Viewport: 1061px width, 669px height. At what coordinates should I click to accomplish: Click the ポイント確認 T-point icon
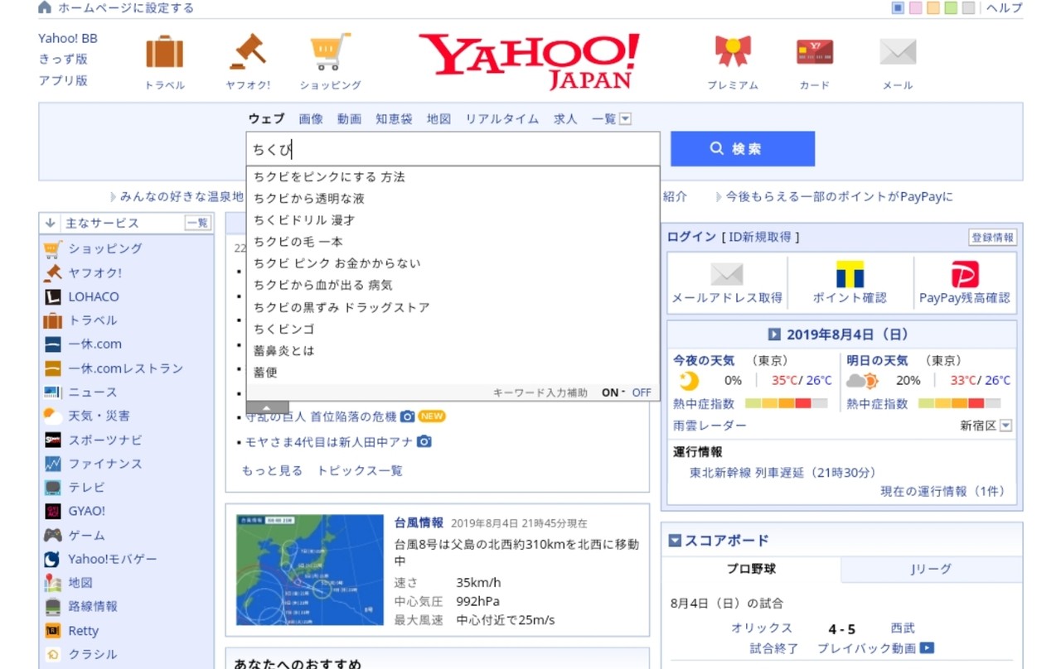pyautogui.click(x=850, y=274)
